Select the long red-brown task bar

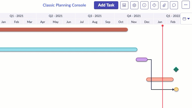coord(64,30)
